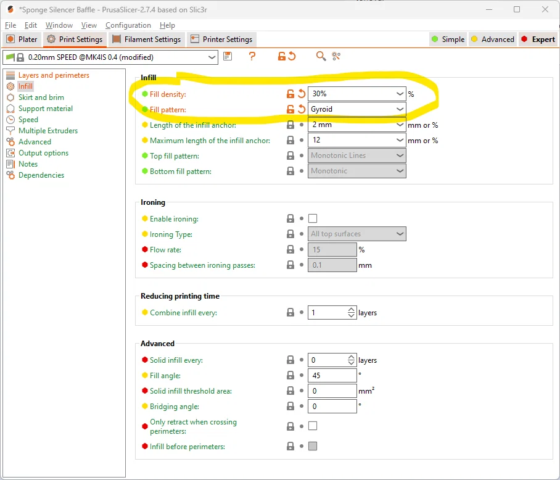
Task: Click the Fill angle input field
Action: [332, 375]
